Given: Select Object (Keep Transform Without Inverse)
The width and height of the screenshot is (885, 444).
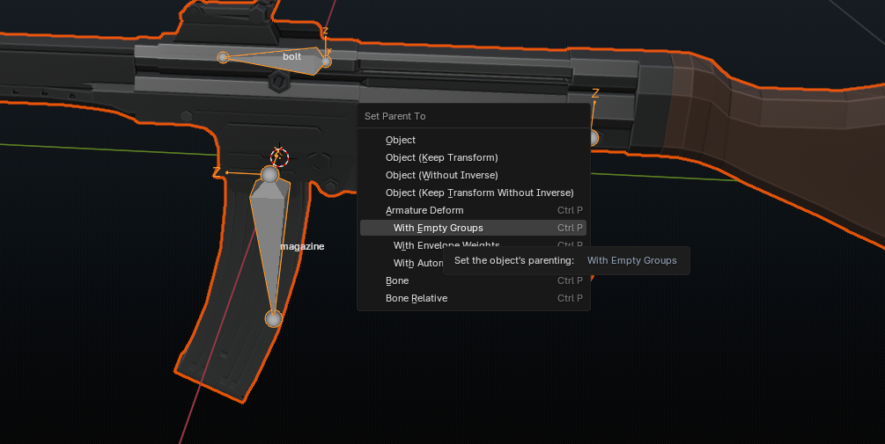Looking at the screenshot, I should point(479,193).
